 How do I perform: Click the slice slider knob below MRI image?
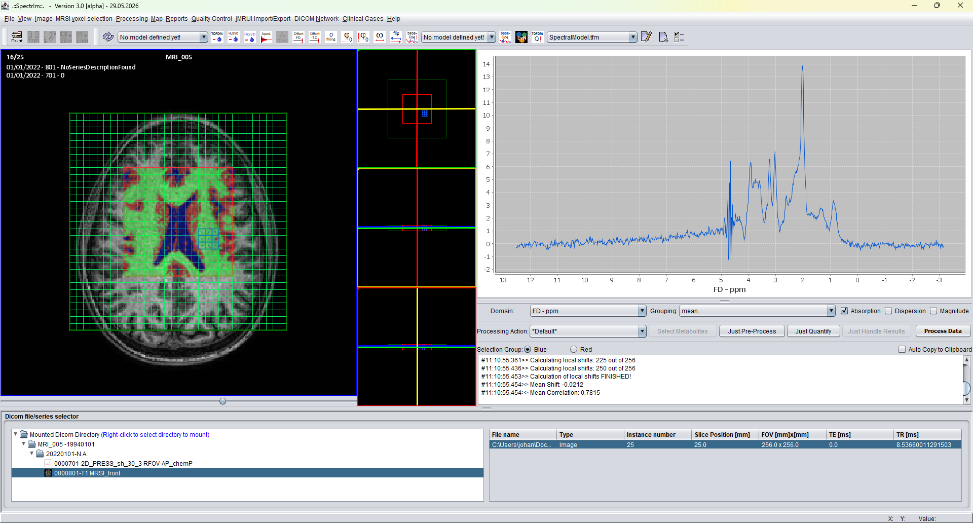[x=222, y=401]
